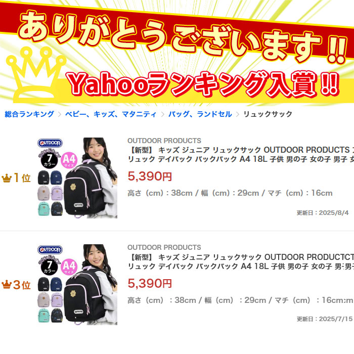This screenshot has width=354, height=354.
Task: Go to the バッグ、ランドセル category link
Action: point(200,114)
